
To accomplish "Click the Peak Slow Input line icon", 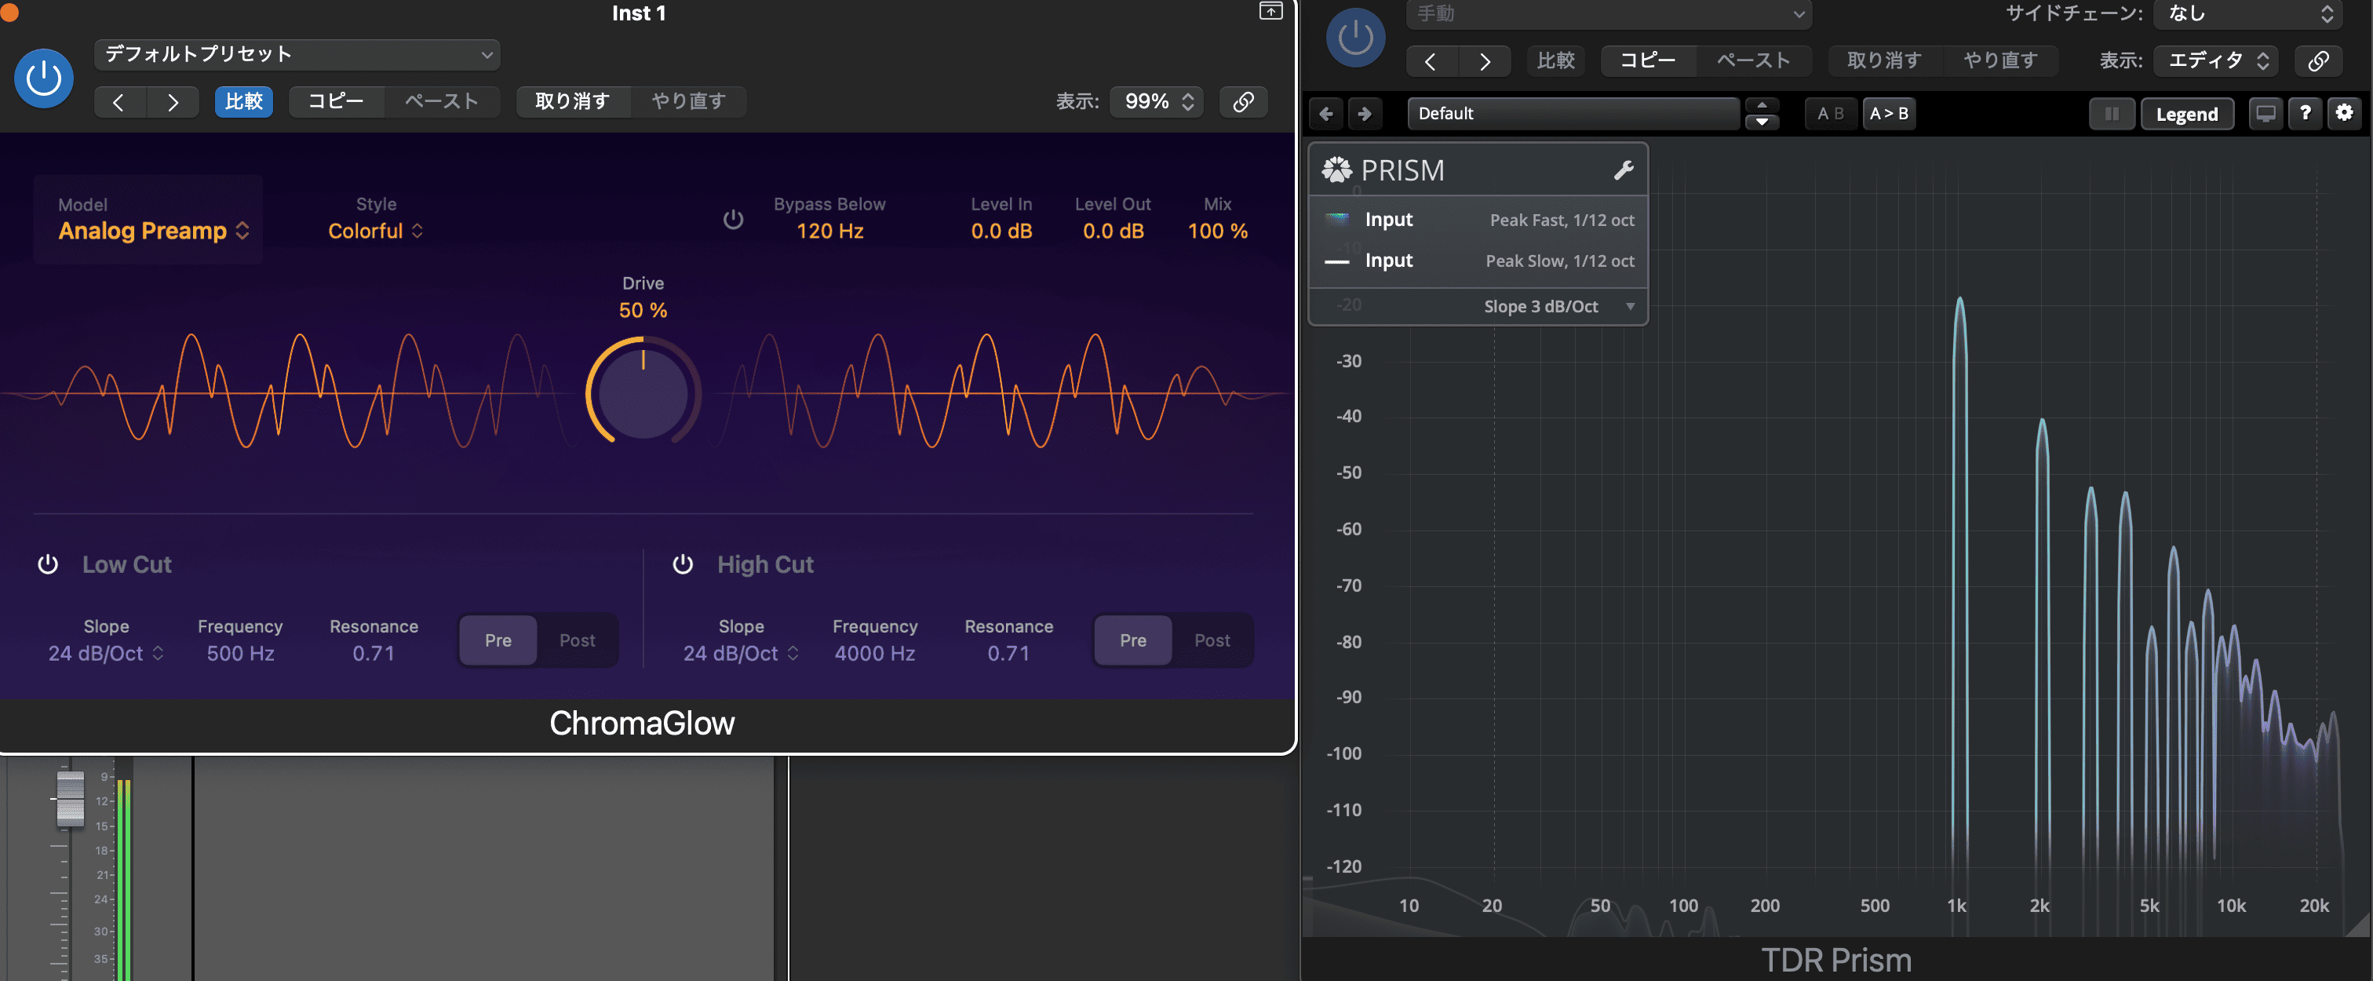I will point(1336,261).
